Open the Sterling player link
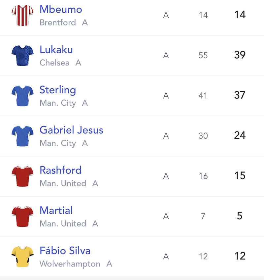The image size is (264, 280). pos(58,90)
